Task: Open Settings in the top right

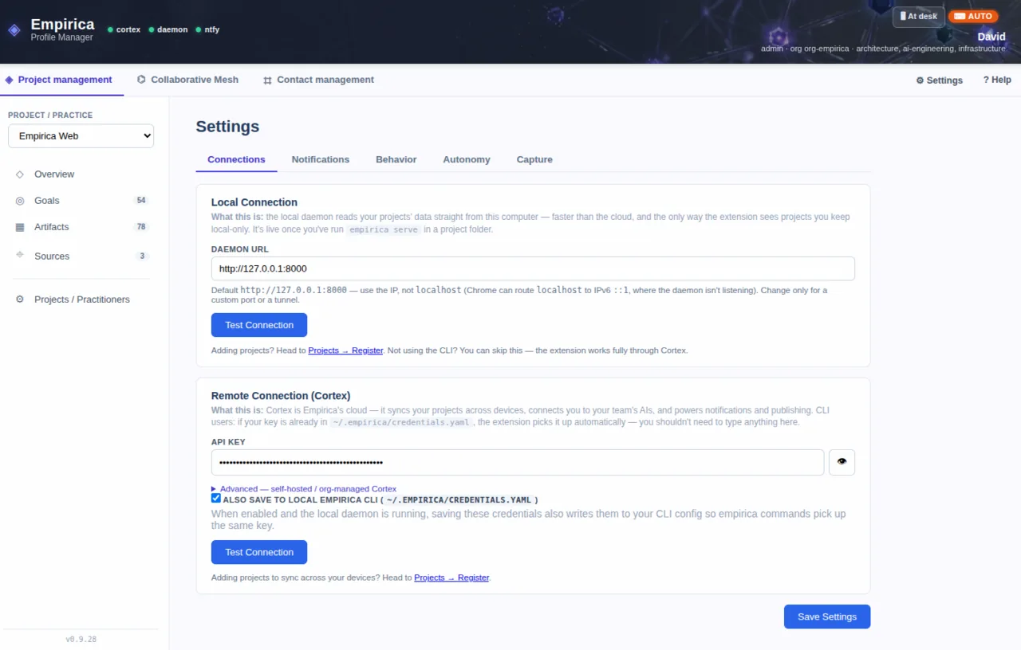Action: tap(939, 80)
